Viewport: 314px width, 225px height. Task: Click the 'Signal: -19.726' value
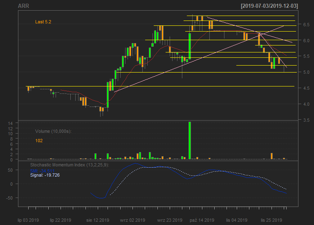pos(45,175)
